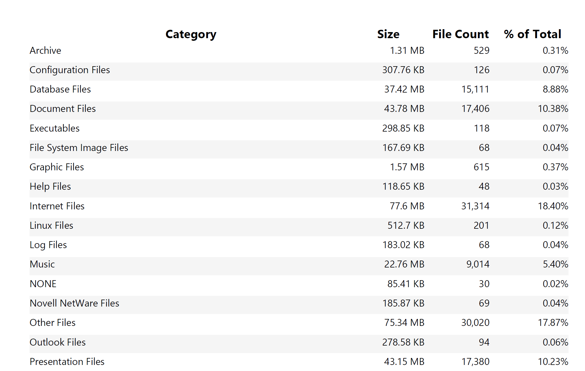The height and width of the screenshot is (371, 585).
Task: Select the Archive category row
Action: coord(45,50)
